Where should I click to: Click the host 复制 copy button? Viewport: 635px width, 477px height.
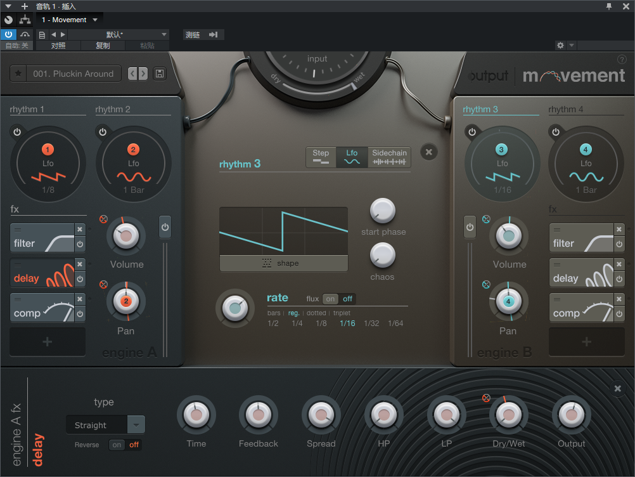click(x=103, y=46)
